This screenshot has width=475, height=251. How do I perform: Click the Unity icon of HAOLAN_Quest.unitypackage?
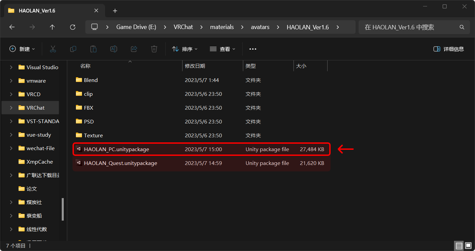[x=79, y=163]
